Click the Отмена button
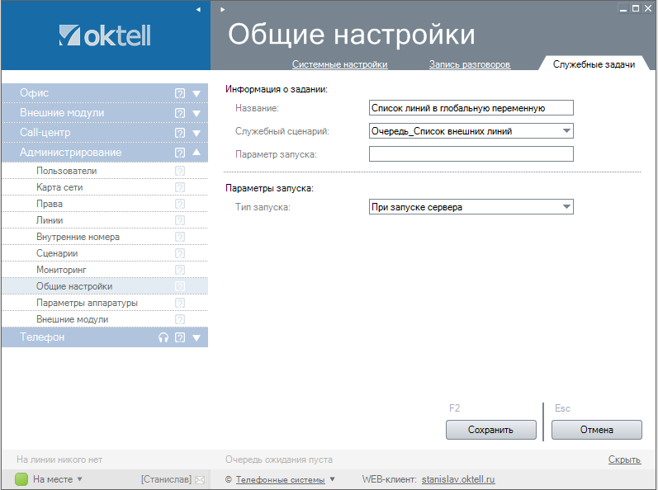The height and width of the screenshot is (490, 658). [x=596, y=430]
